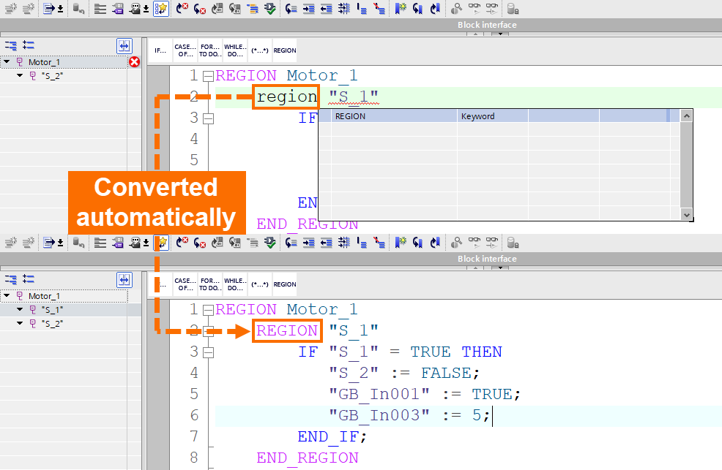Insert comment block (*...*) in upper editor
Viewport: 722px width, 470px height.
(259, 50)
